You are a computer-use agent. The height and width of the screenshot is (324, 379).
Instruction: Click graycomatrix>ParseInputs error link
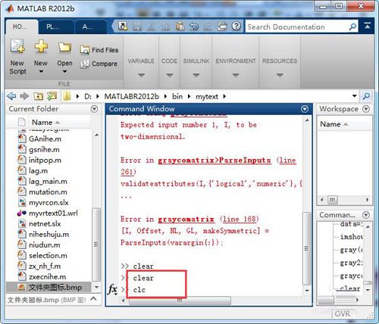215,160
